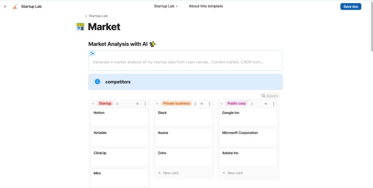The width and height of the screenshot is (373, 188).
Task: Click the Market page title
Action: pos(104,27)
